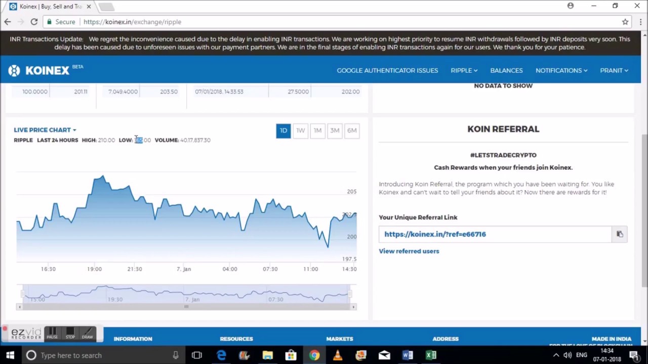Open Microsoft Excel from taskbar

coord(431,355)
